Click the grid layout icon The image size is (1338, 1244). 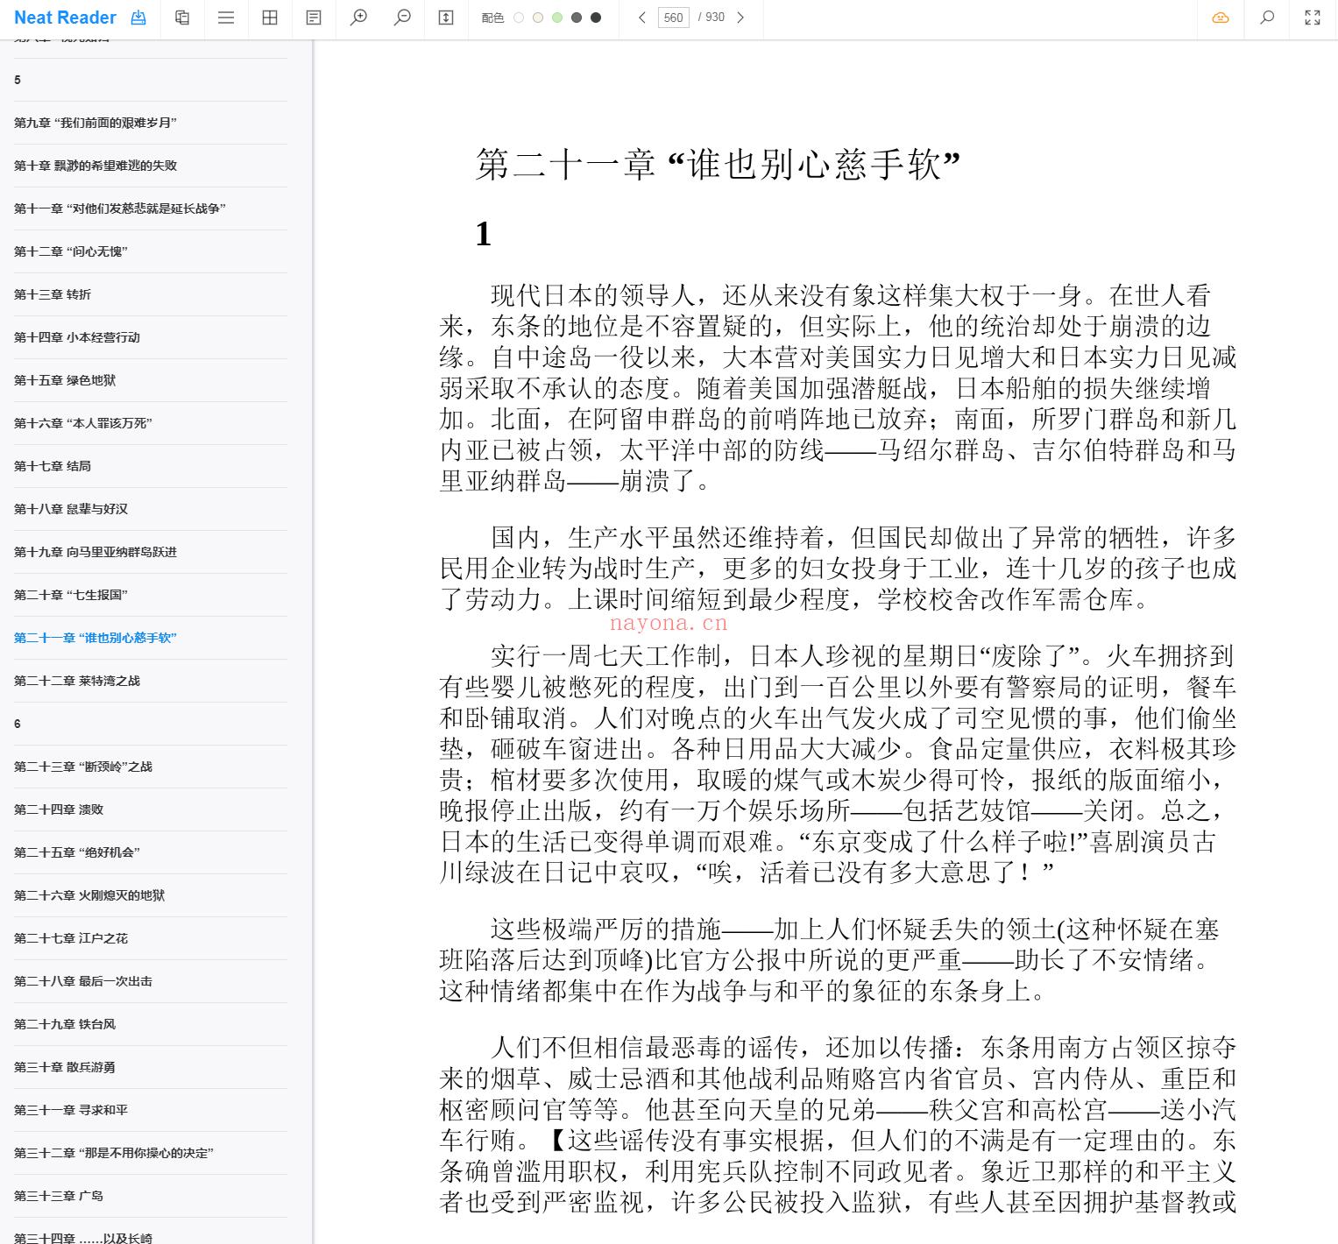270,18
